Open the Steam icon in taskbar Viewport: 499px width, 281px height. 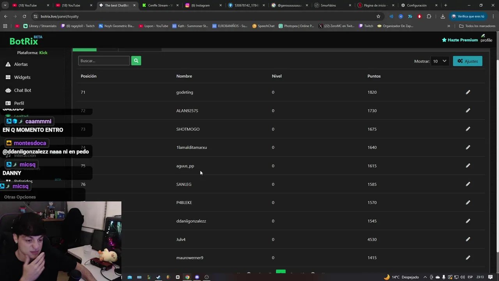click(158, 277)
